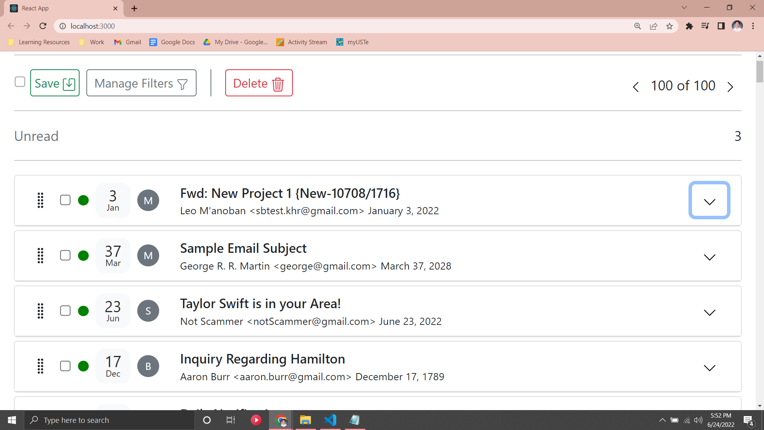Click the B avatar on the Inquiry Regarding Hamilton email

[x=148, y=366]
